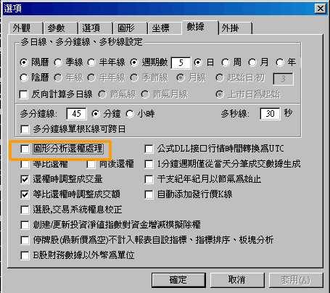This screenshot has width=330, height=293.
Task: Switch to the 外觀 tab
Action: [x=25, y=28]
